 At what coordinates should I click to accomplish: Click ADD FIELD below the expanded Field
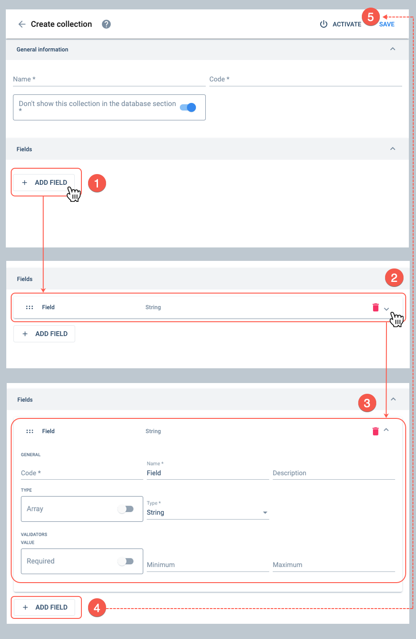(x=44, y=607)
